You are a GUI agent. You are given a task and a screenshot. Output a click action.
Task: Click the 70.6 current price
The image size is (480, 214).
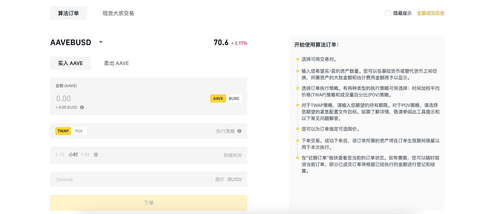221,43
